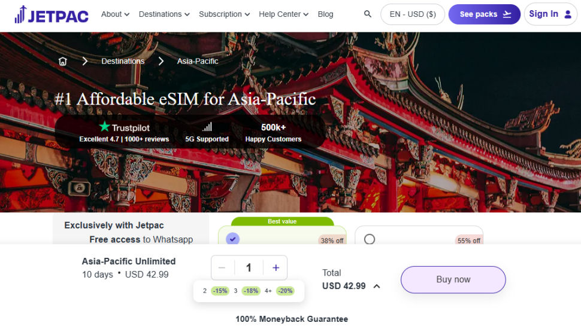Click the Jetpac logo

[52, 14]
